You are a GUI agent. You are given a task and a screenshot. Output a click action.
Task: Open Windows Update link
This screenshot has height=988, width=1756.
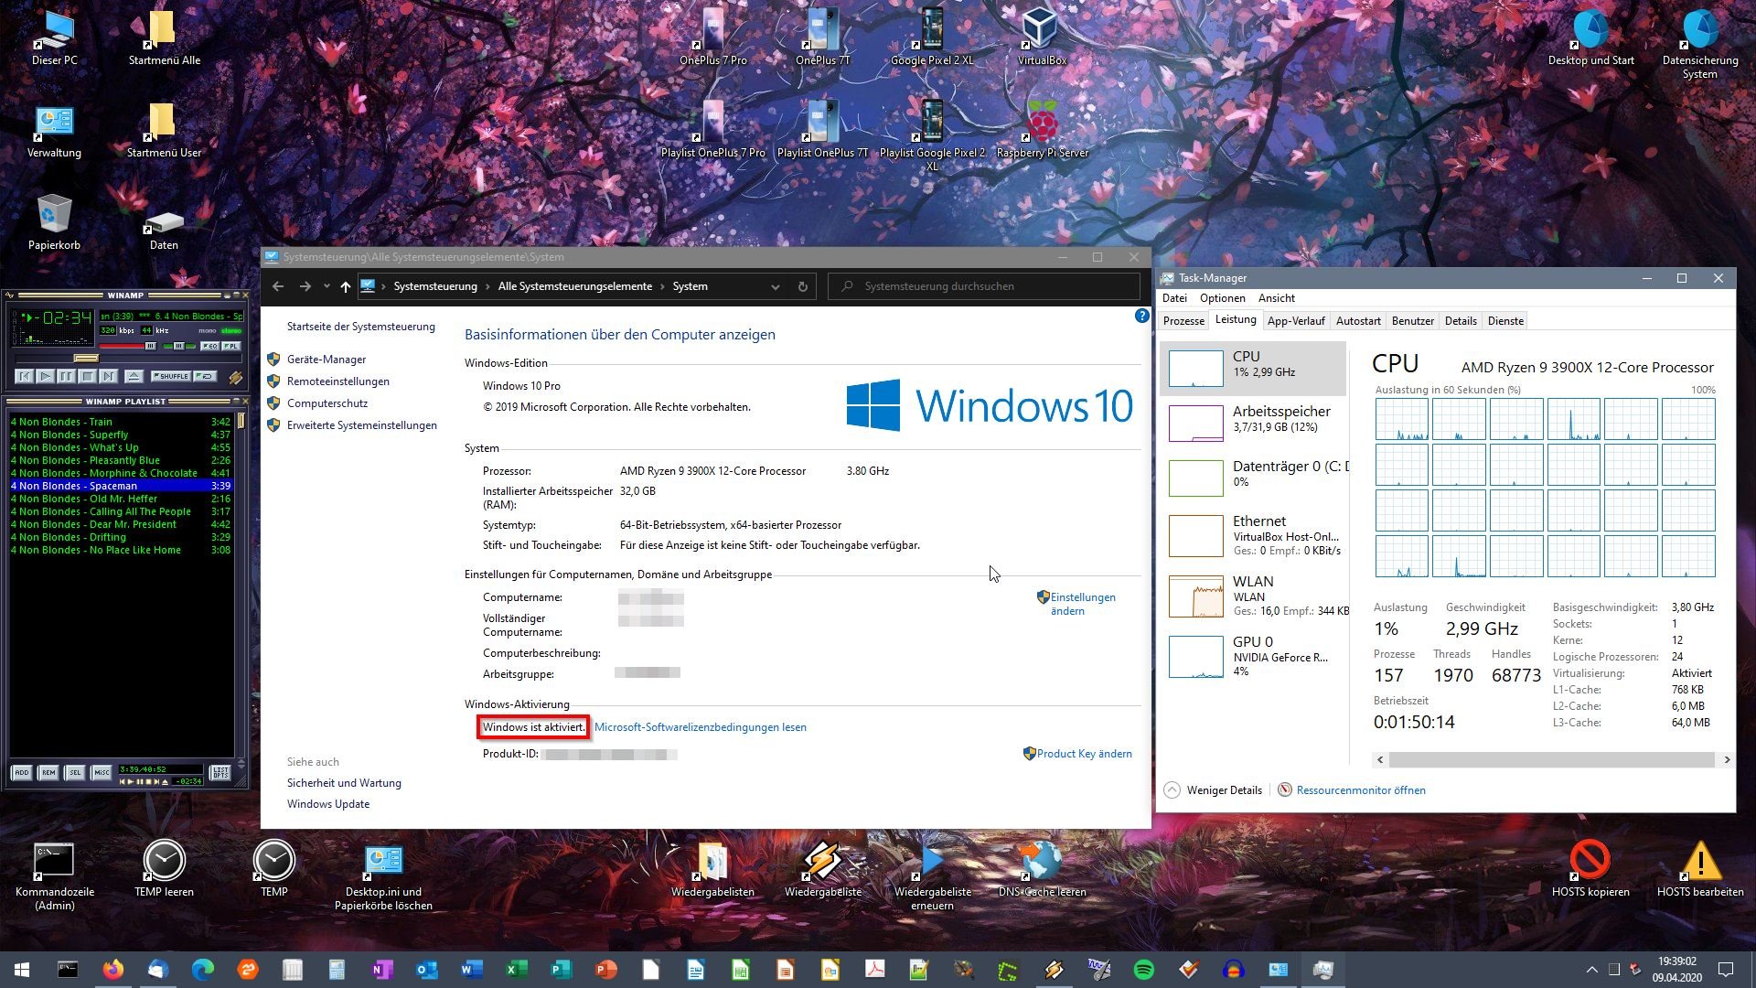coord(328,804)
